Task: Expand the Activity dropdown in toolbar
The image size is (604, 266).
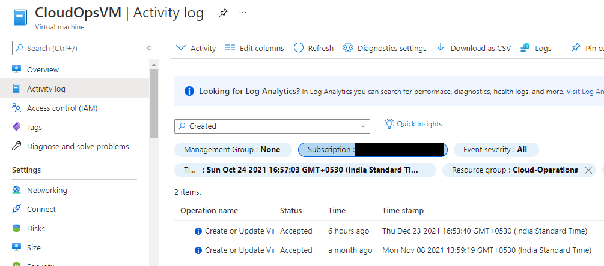Action: tap(196, 48)
